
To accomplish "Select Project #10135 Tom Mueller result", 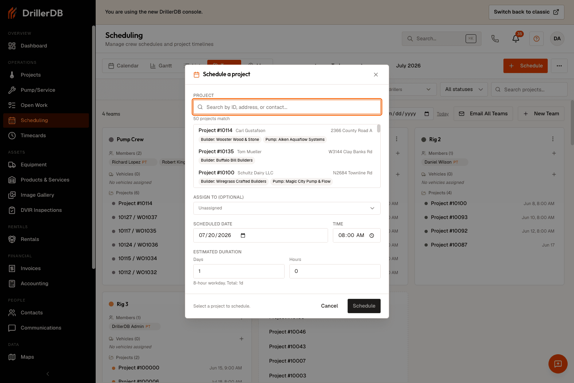I will [285, 156].
